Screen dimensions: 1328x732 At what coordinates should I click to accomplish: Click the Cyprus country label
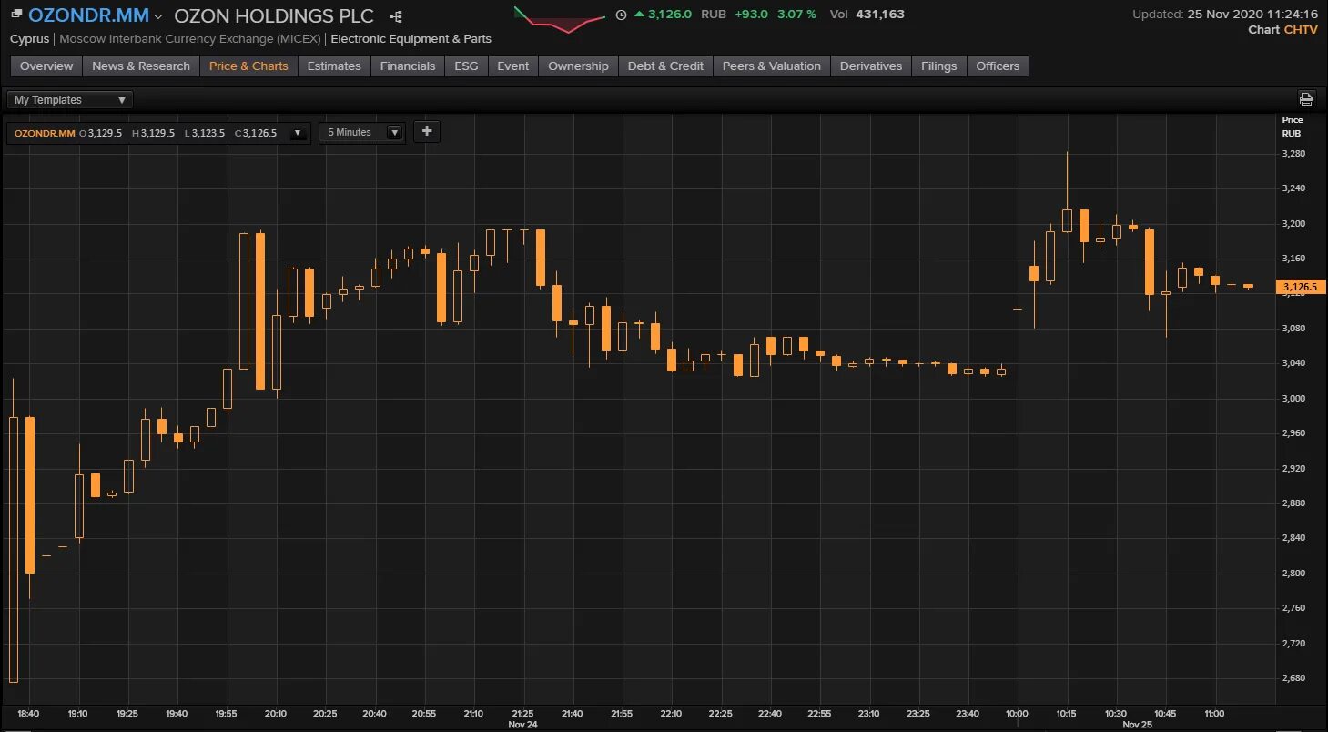[x=29, y=39]
